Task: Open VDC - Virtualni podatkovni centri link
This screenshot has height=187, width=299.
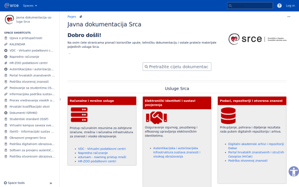Action: tap(102, 149)
